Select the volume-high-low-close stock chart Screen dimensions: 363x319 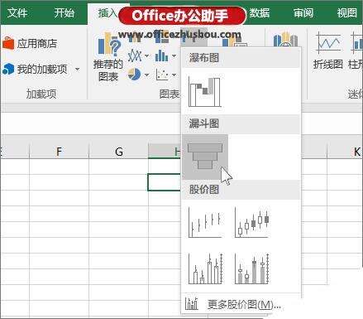(x=205, y=268)
